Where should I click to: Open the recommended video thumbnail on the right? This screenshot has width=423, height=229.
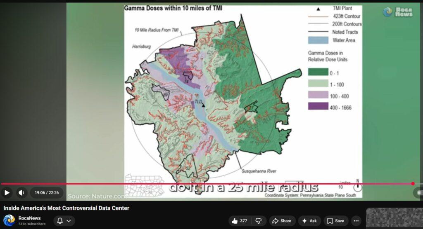pyautogui.click(x=394, y=218)
